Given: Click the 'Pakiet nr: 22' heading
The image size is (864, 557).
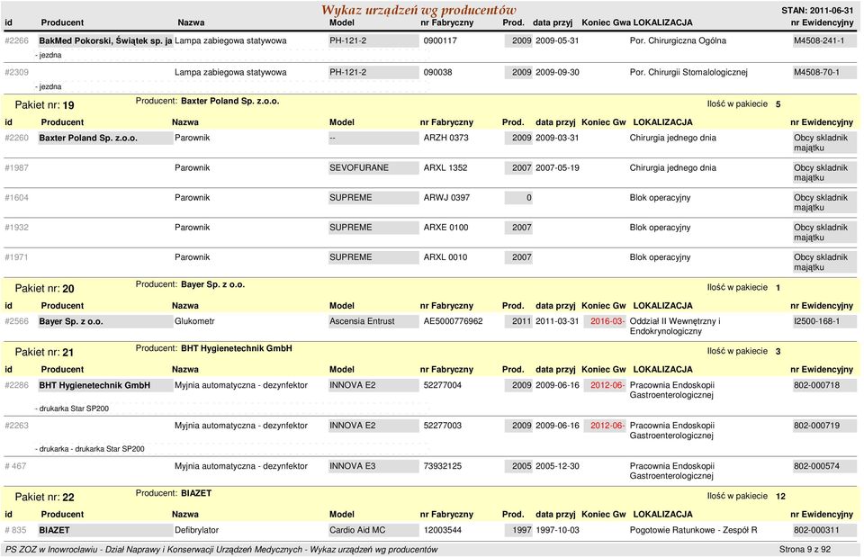Looking at the screenshot, I should point(44,498).
